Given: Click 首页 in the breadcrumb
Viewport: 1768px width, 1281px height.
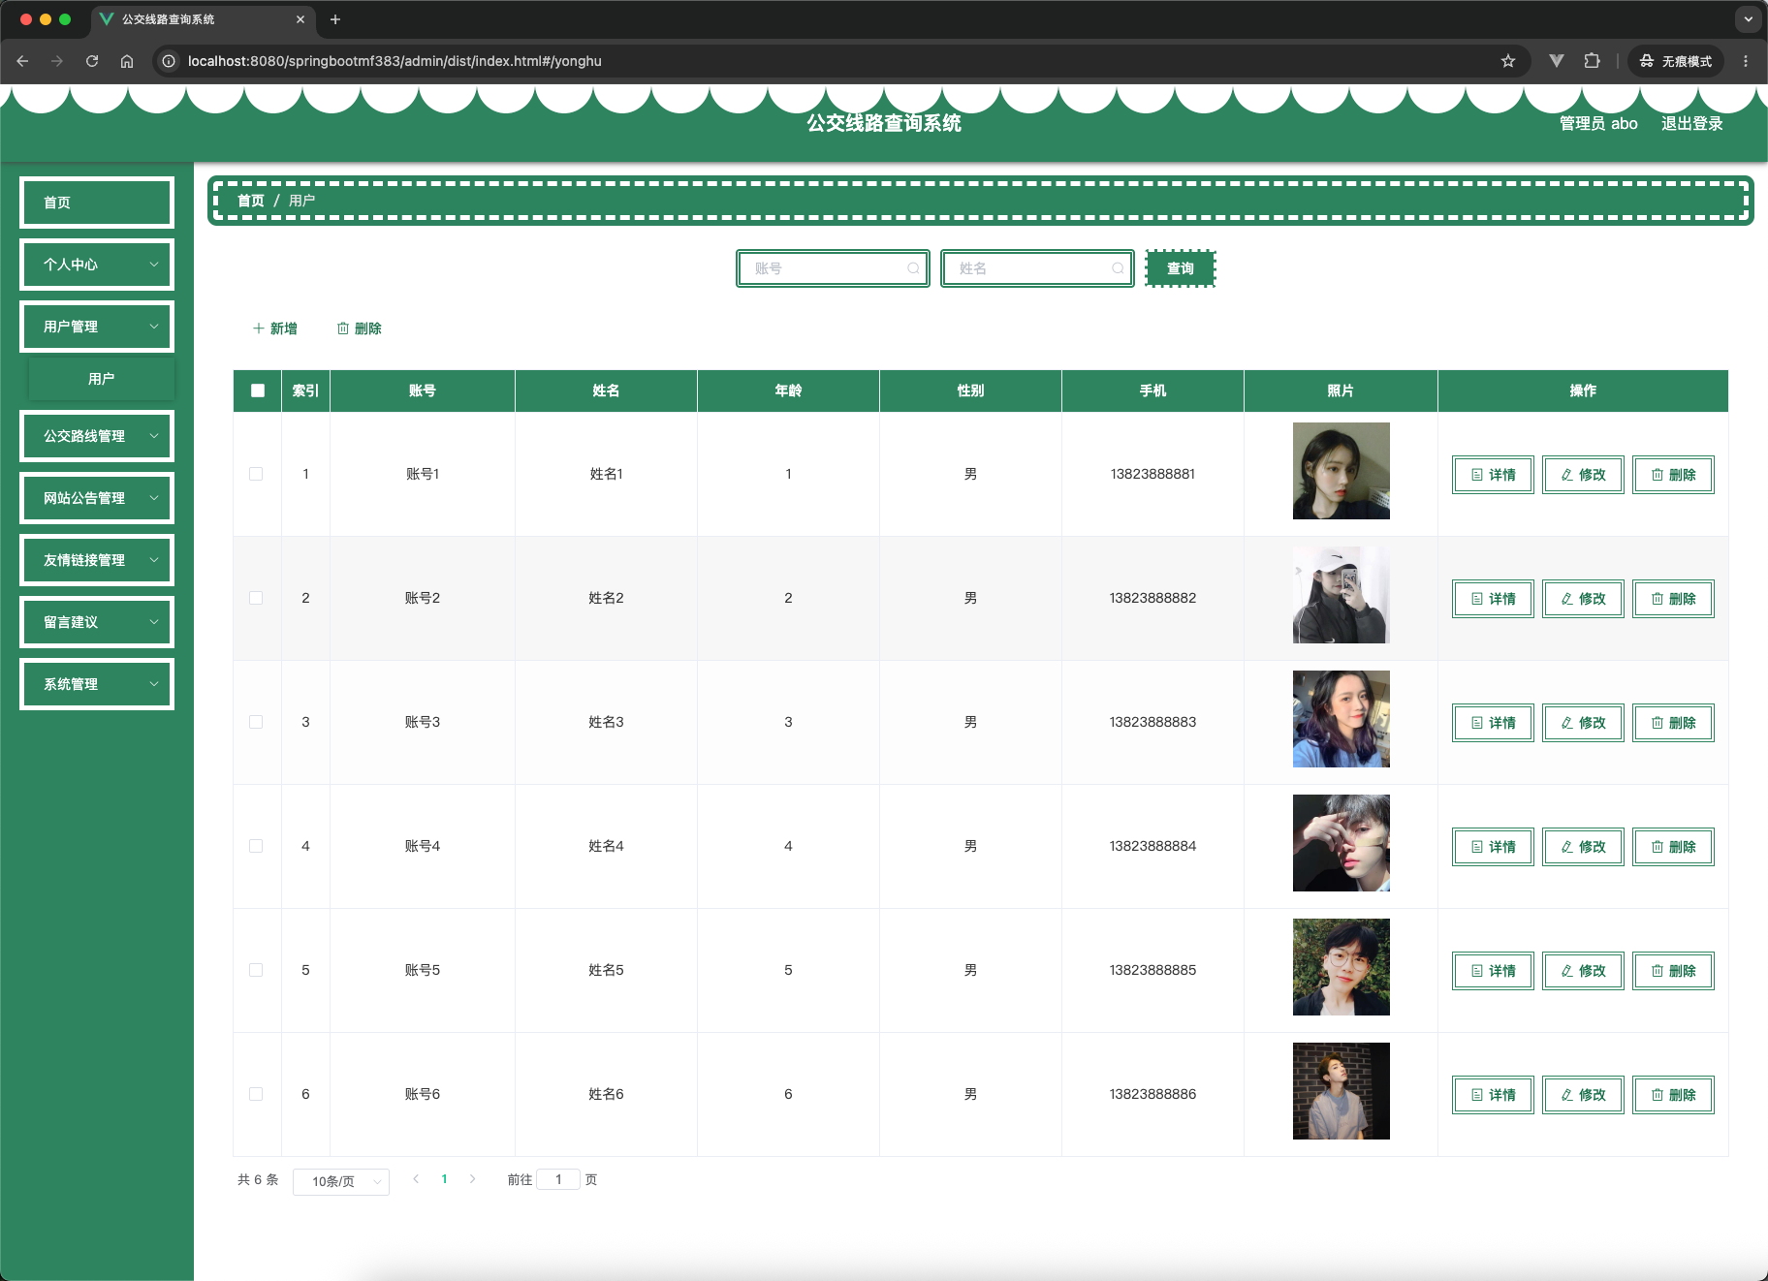Looking at the screenshot, I should (x=251, y=201).
